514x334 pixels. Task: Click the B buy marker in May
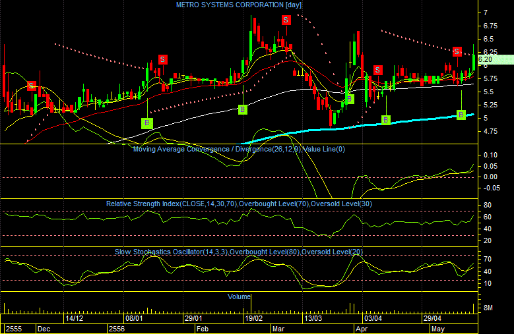tap(461, 115)
